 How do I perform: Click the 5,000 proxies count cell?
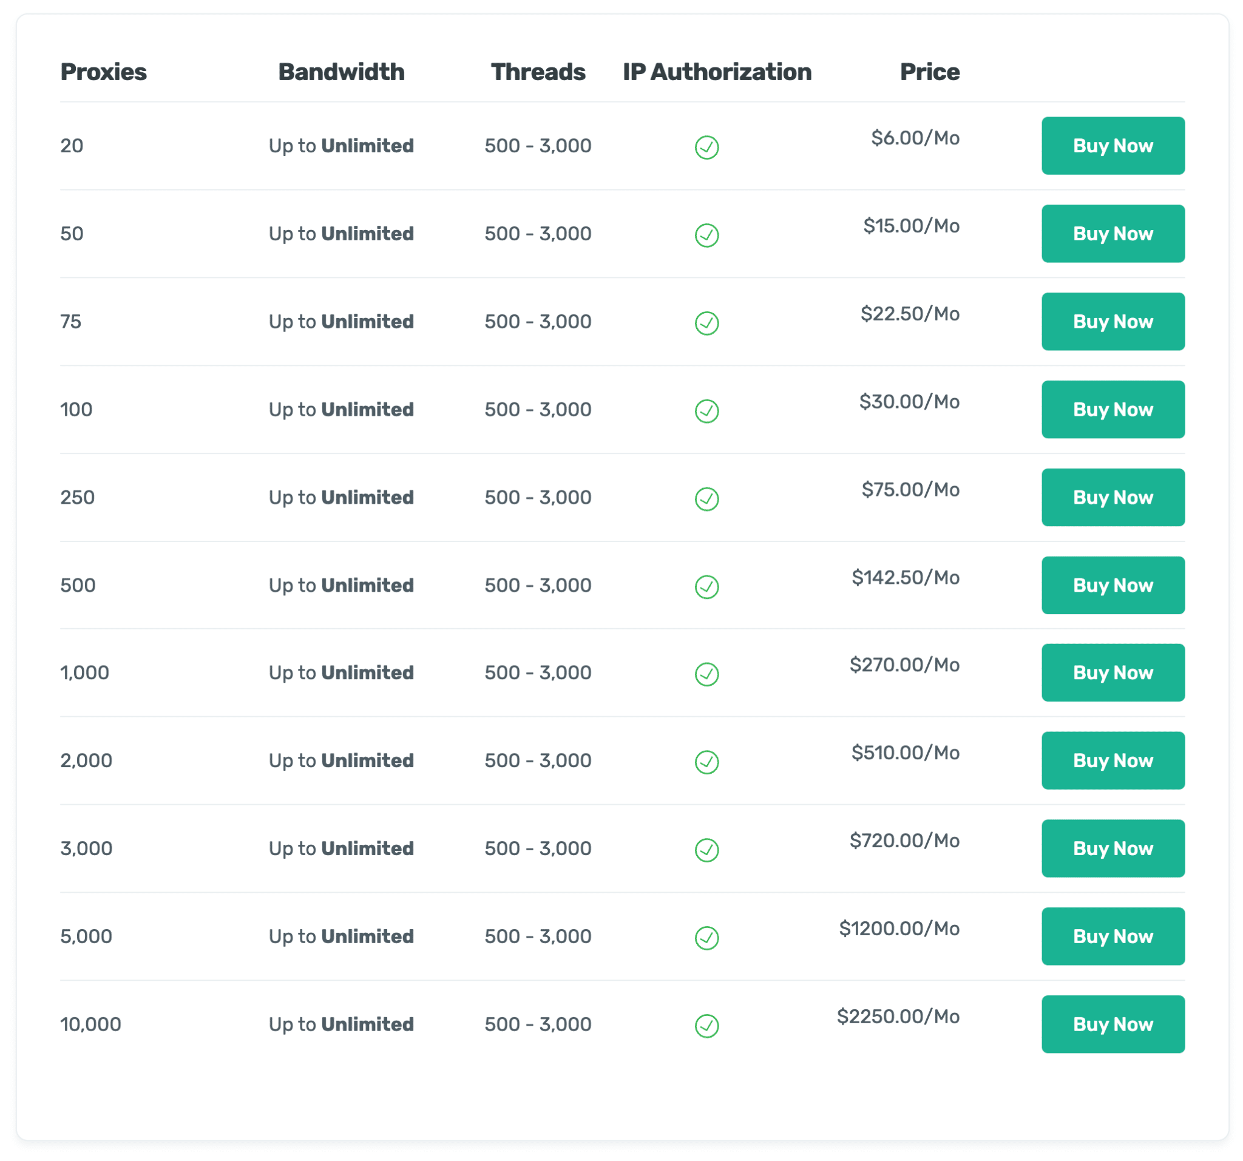coord(86,936)
